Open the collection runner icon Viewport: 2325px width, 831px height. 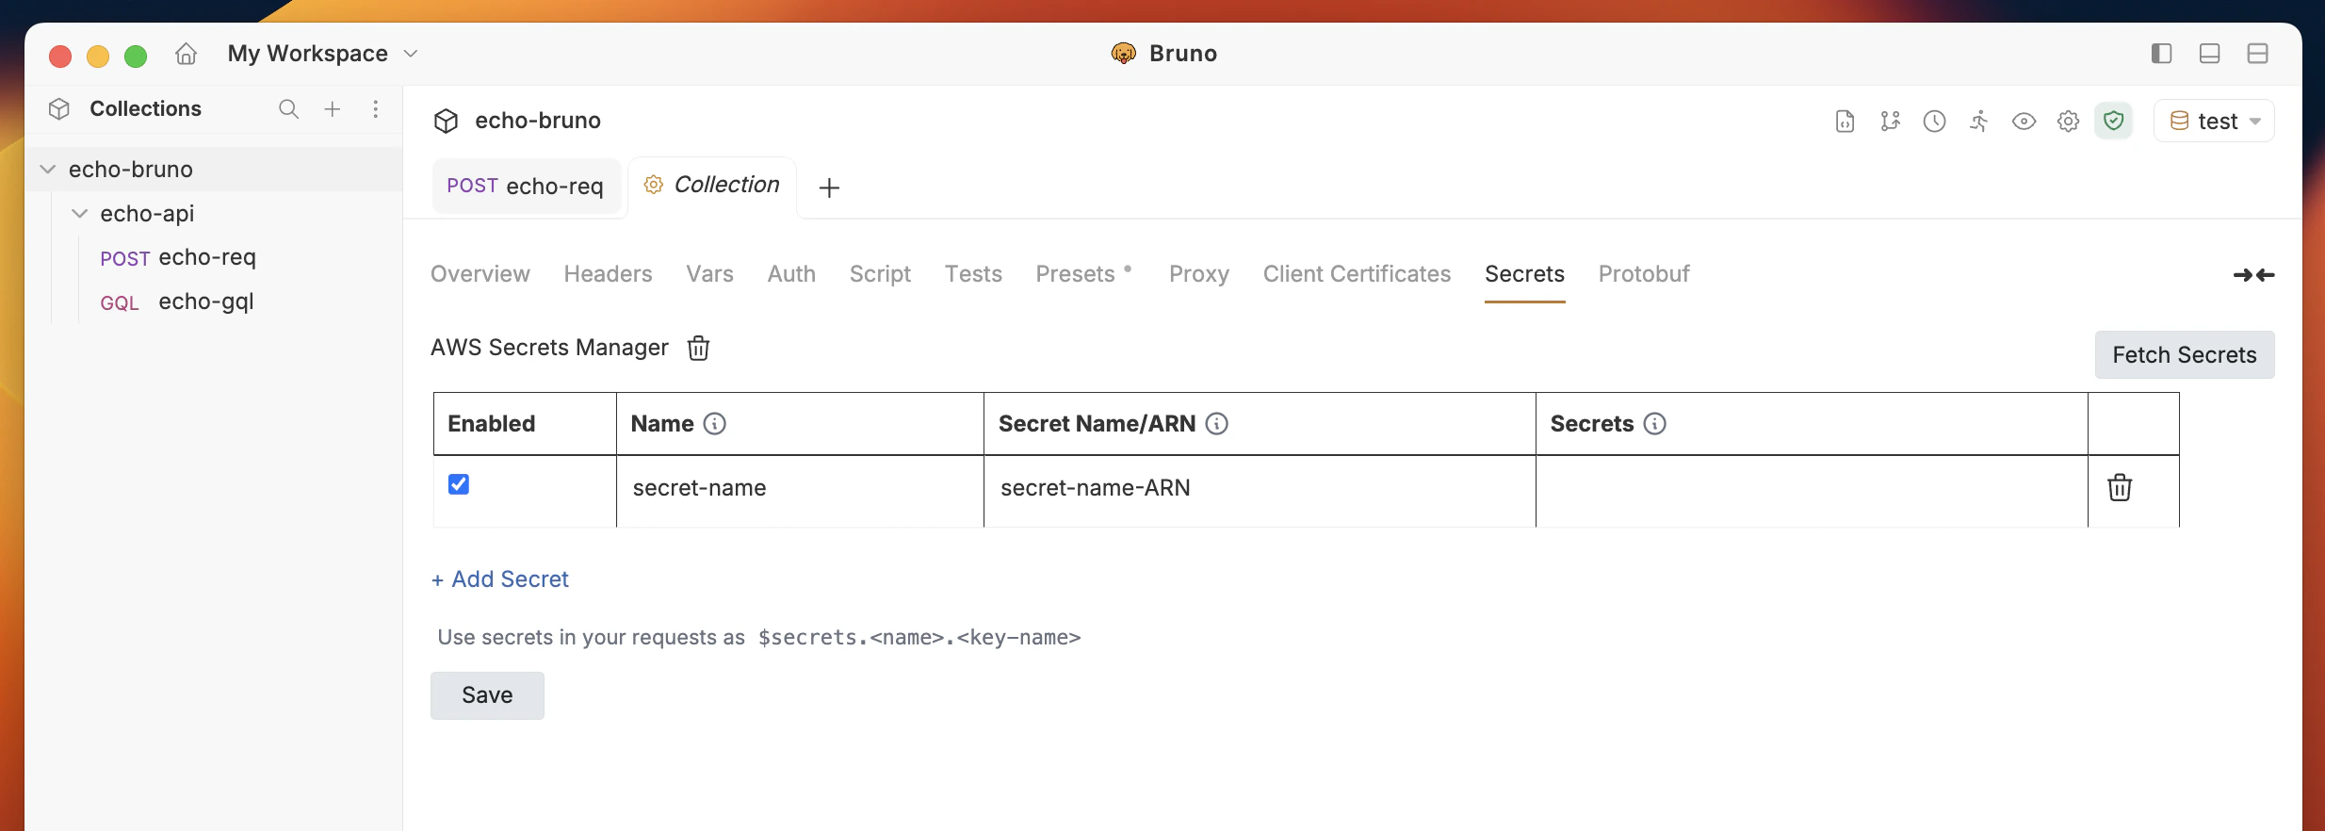pyautogui.click(x=1979, y=122)
